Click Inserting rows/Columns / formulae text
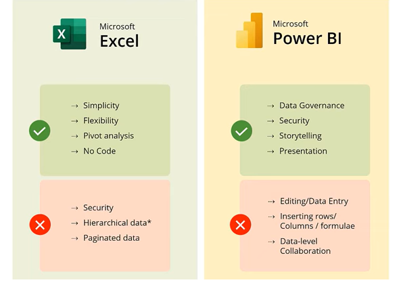 [317, 221]
